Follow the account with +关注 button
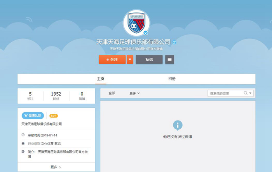Image resolution: width=272 pixels, height=172 pixels. [x=112, y=60]
